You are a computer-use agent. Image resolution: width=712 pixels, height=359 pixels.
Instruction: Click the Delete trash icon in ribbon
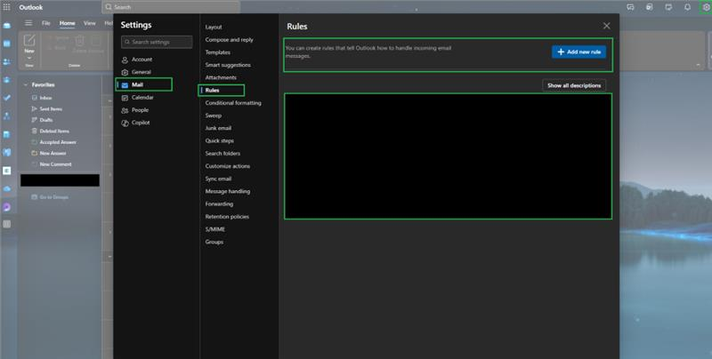click(x=79, y=41)
